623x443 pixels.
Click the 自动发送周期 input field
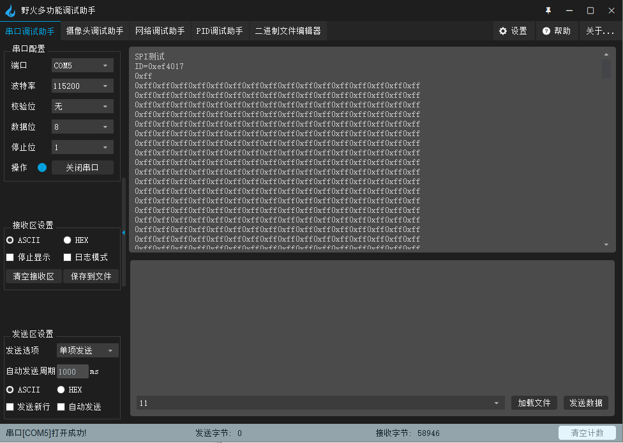72,371
